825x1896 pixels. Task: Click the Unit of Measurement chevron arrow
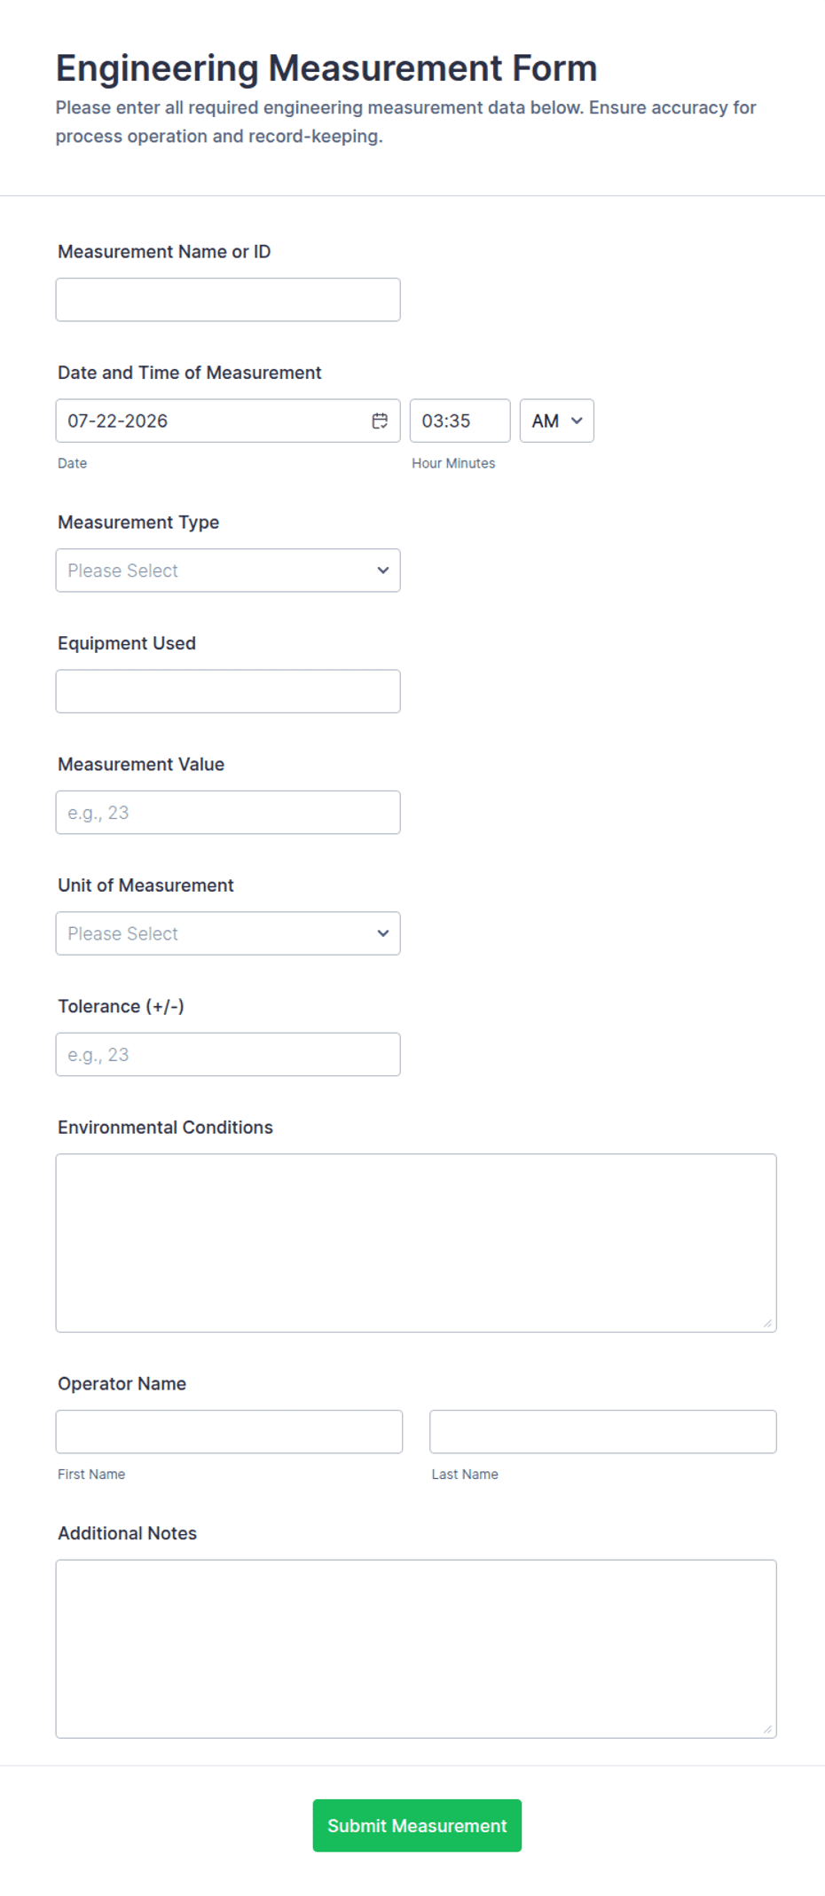pyautogui.click(x=383, y=933)
